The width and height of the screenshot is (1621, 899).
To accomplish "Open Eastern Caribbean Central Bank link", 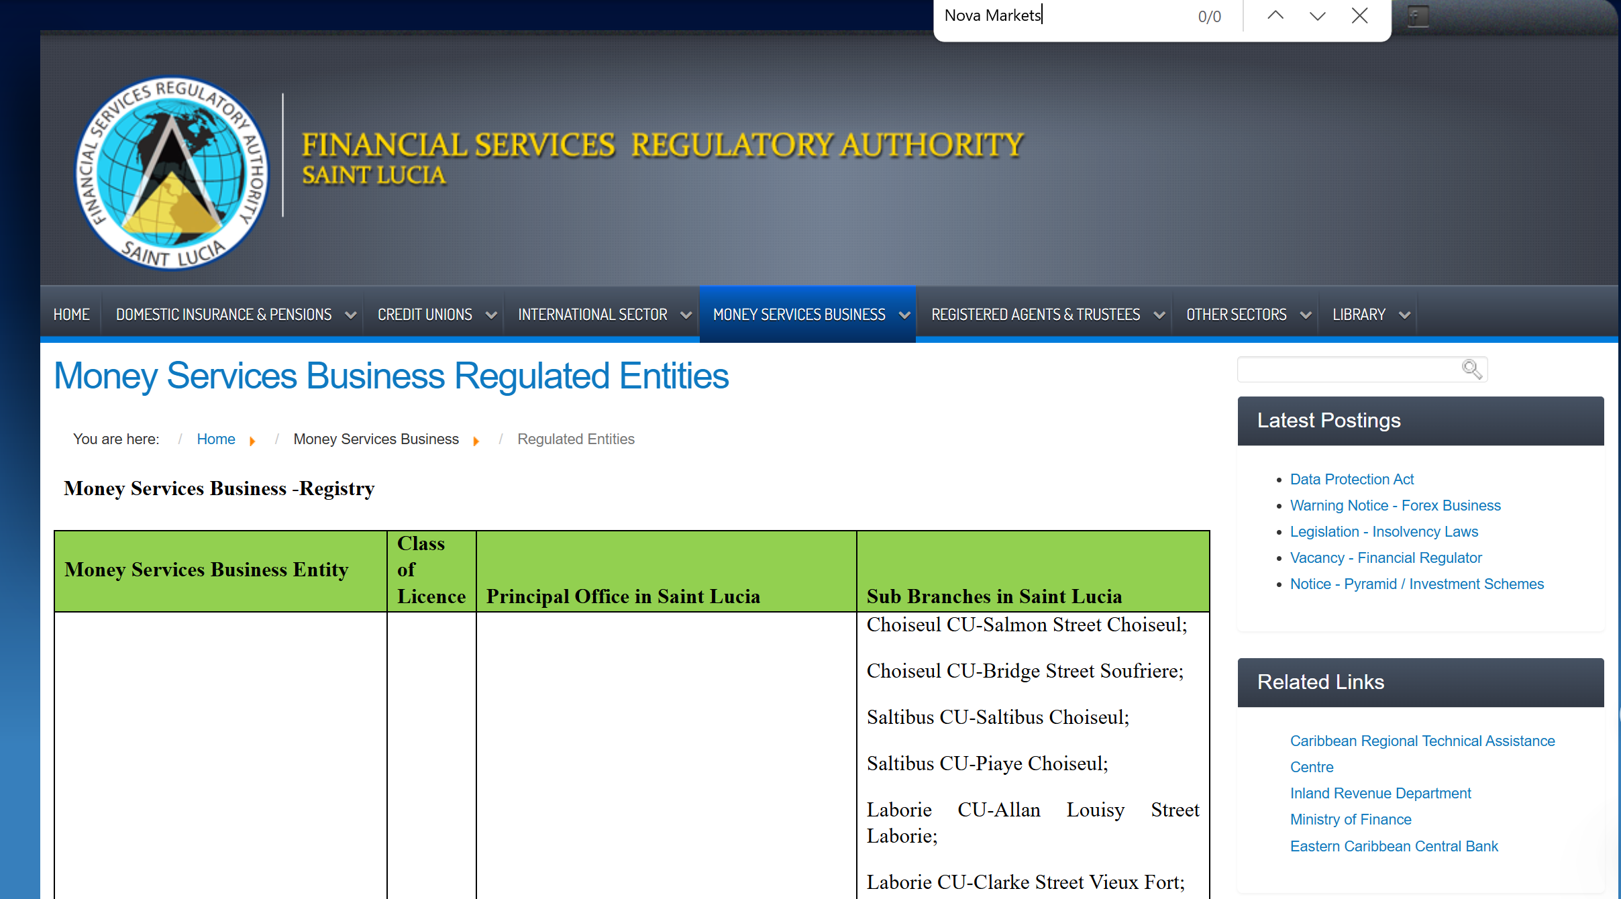I will point(1394,846).
